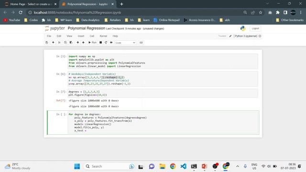Interrupt the kernel with stop icon
This screenshot has width=306, height=172.
pos(101,43)
